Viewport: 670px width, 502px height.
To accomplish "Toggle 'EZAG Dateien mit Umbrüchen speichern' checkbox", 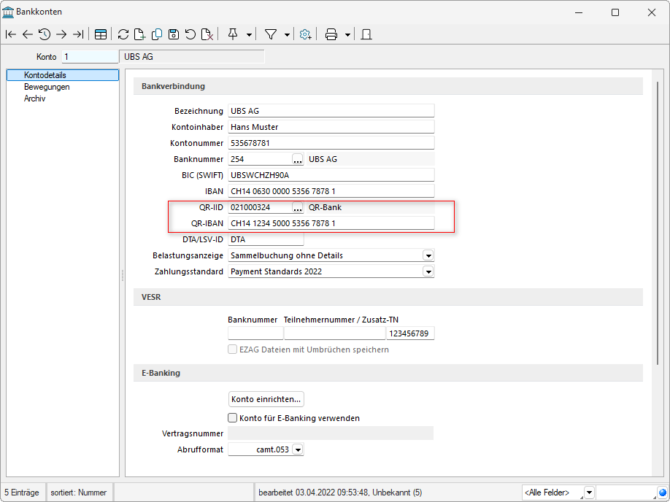I will pyautogui.click(x=233, y=350).
